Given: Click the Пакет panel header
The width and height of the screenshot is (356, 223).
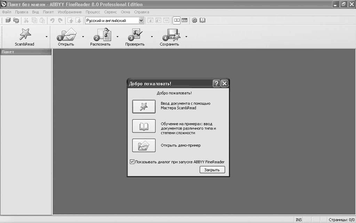Looking at the screenshot, I should (x=25, y=52).
